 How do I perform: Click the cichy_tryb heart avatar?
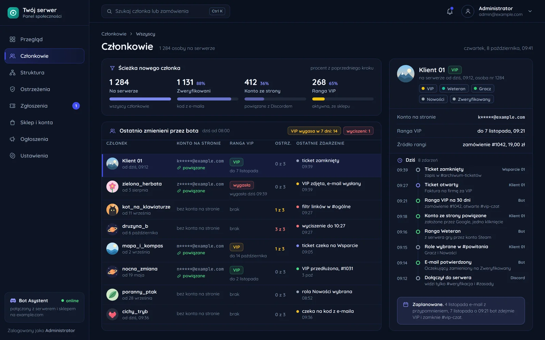pos(112,314)
